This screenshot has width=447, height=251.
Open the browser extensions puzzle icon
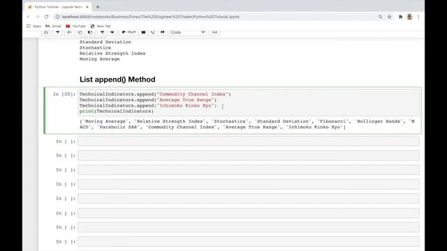pos(400,17)
